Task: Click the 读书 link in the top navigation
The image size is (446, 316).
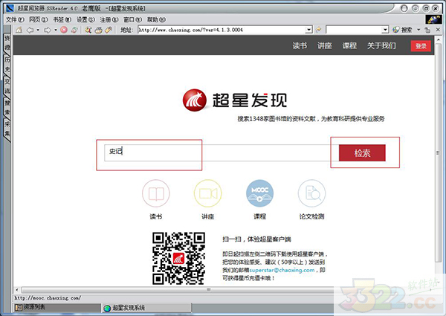Action: click(x=300, y=45)
